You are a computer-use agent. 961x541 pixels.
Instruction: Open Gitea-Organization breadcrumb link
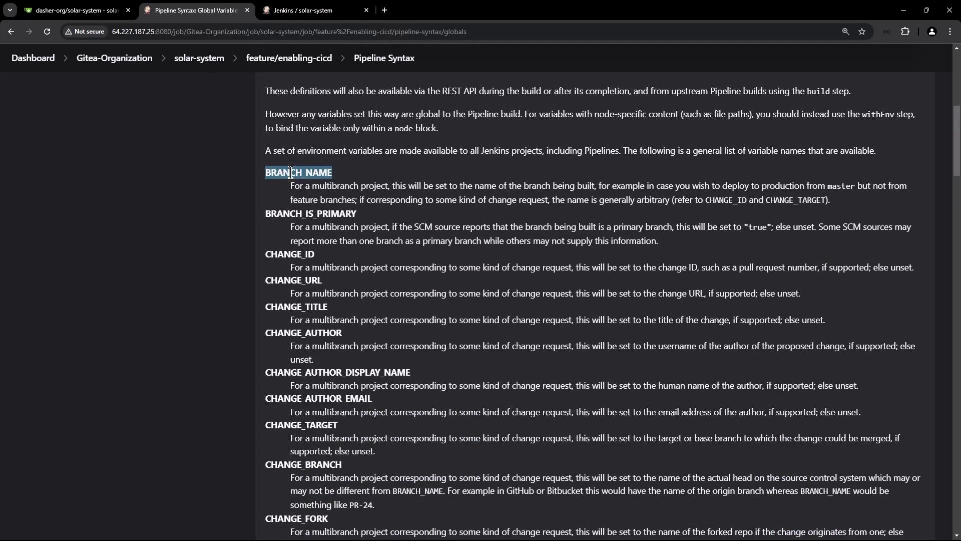114,58
